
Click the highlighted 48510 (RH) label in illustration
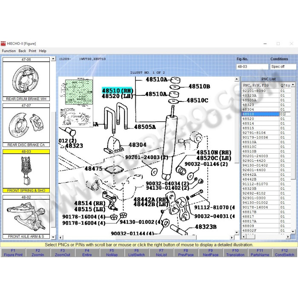coord(117,90)
